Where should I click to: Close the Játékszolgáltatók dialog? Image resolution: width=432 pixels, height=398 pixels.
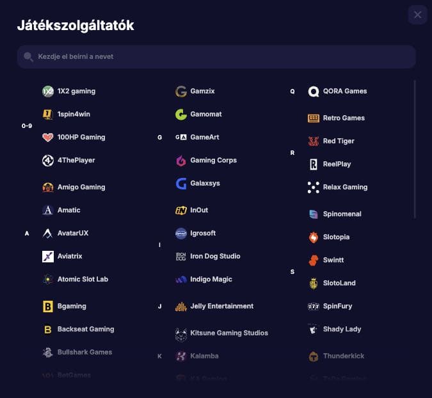pyautogui.click(x=417, y=15)
